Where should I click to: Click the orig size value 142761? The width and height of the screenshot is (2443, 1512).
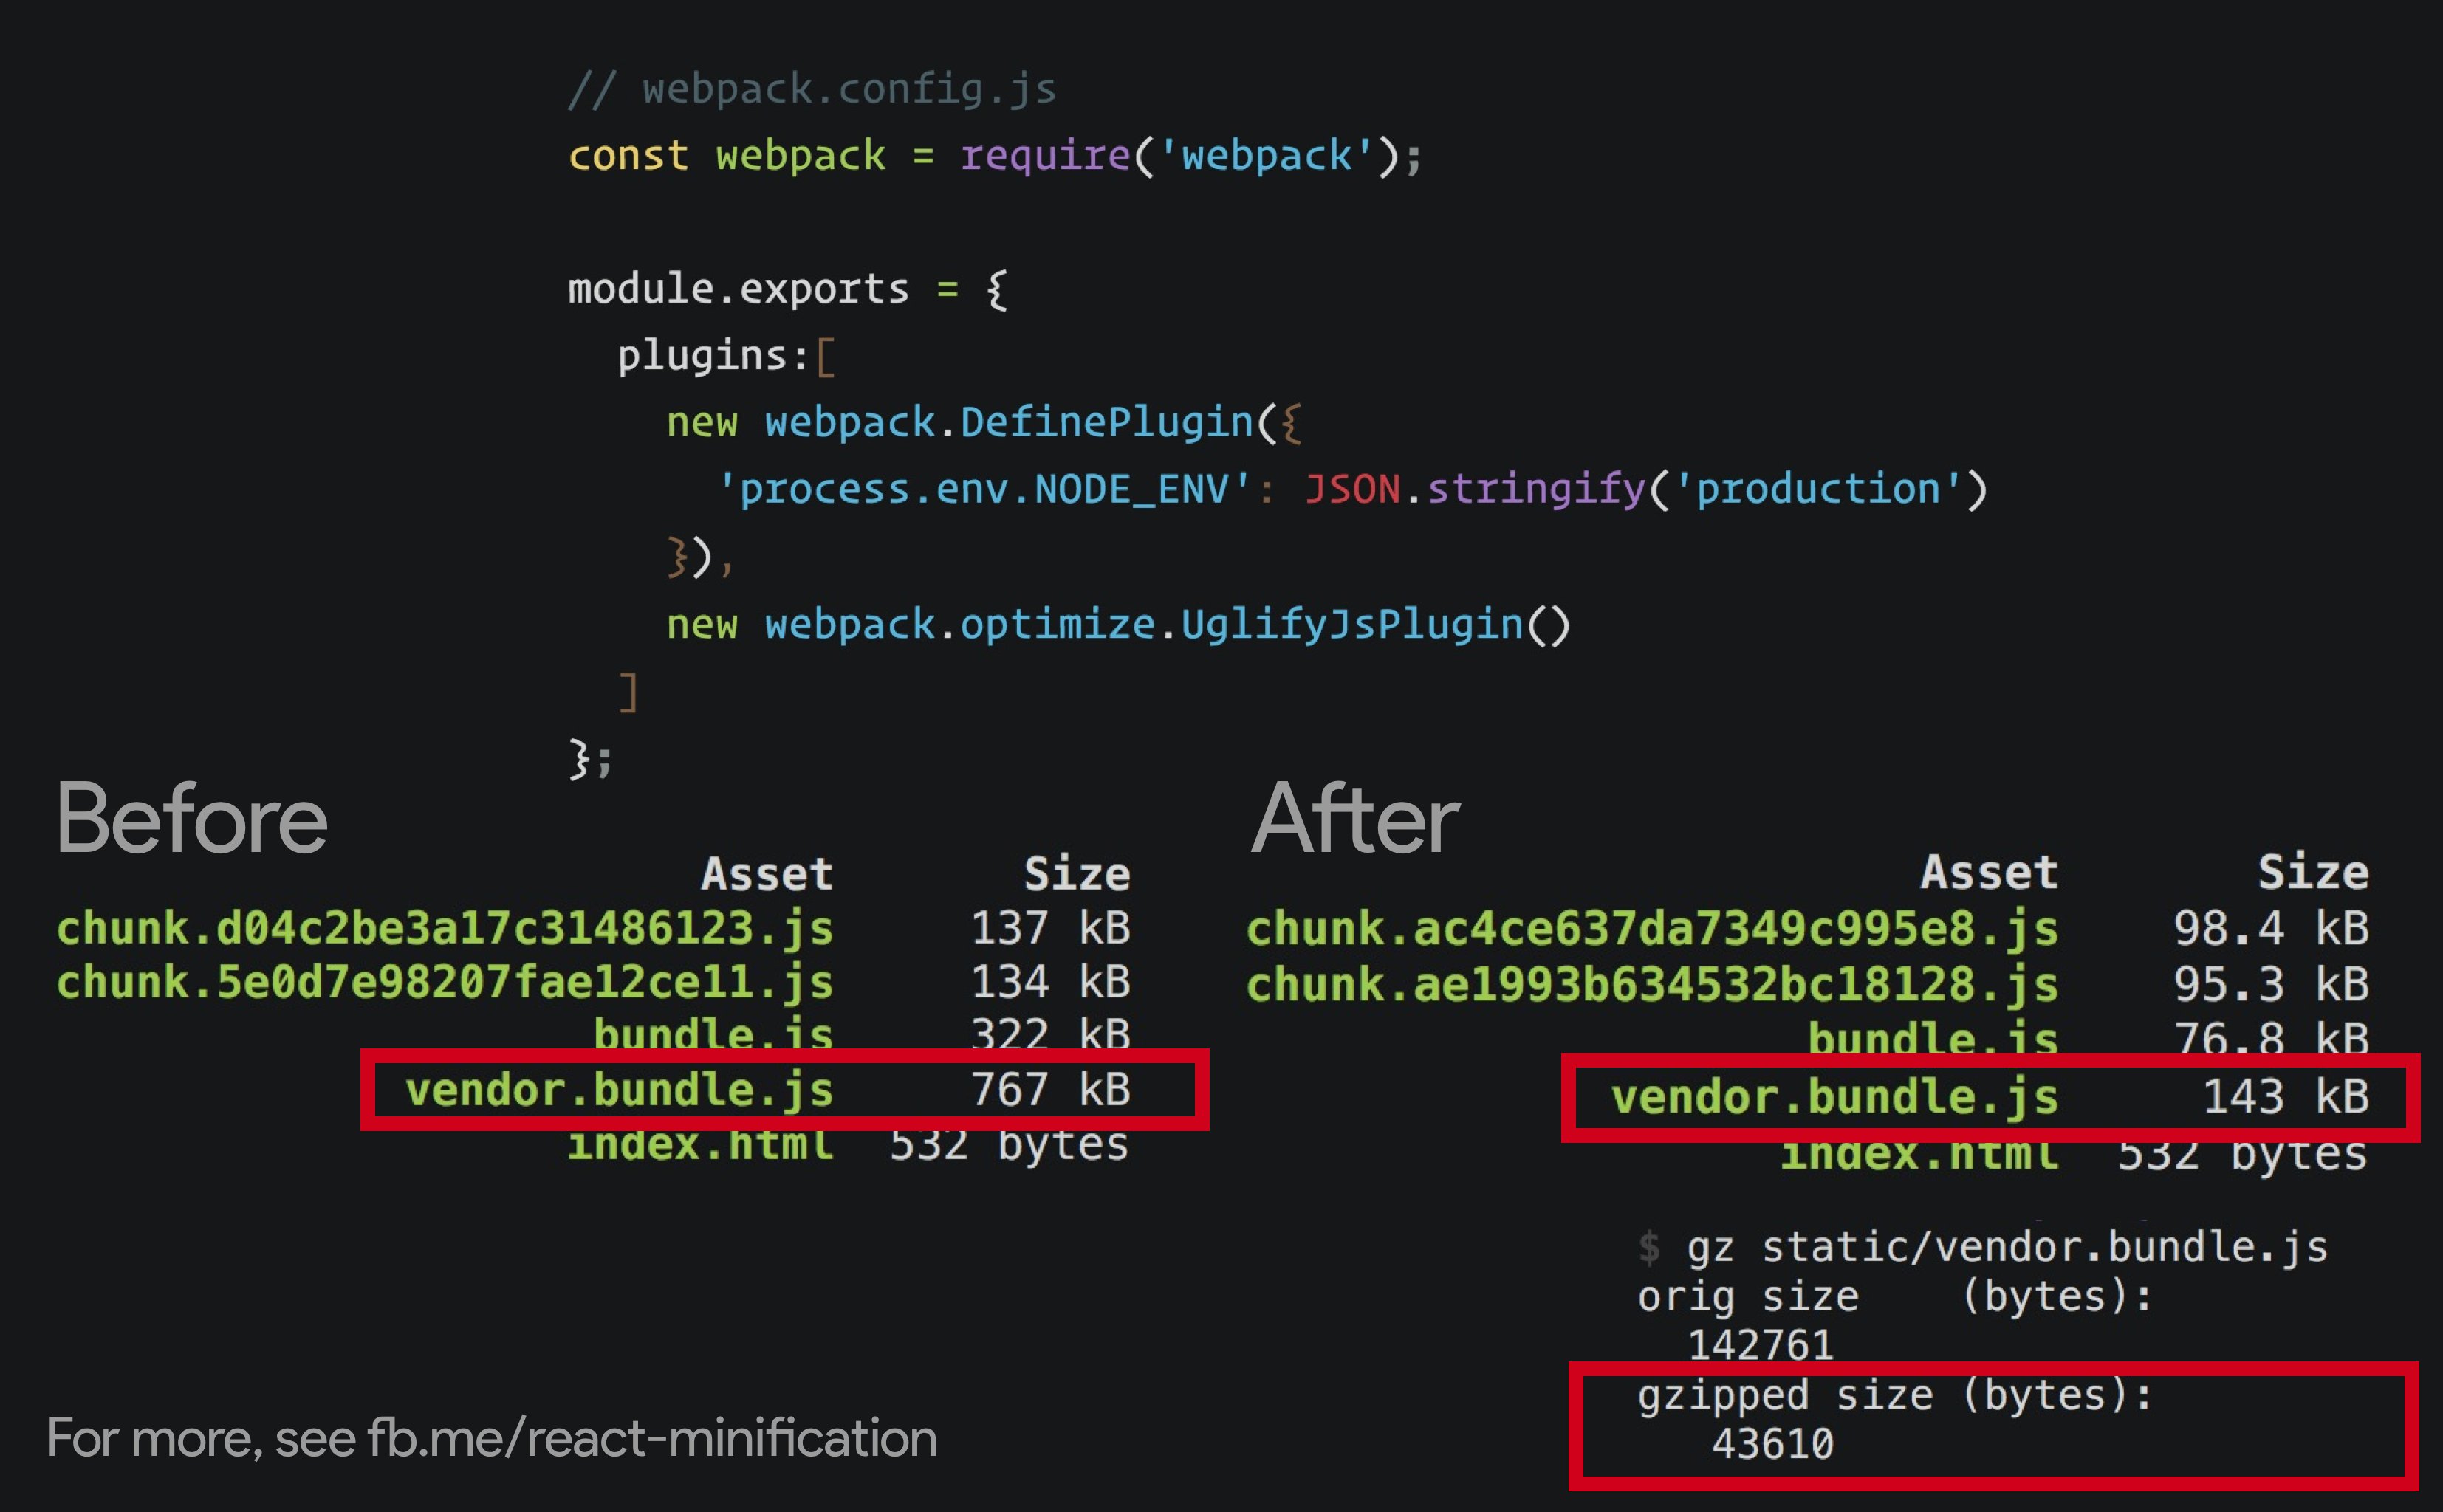pos(1760,1345)
